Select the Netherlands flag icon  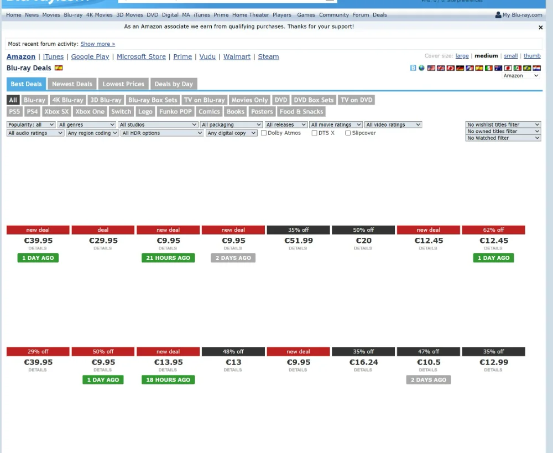[536, 68]
